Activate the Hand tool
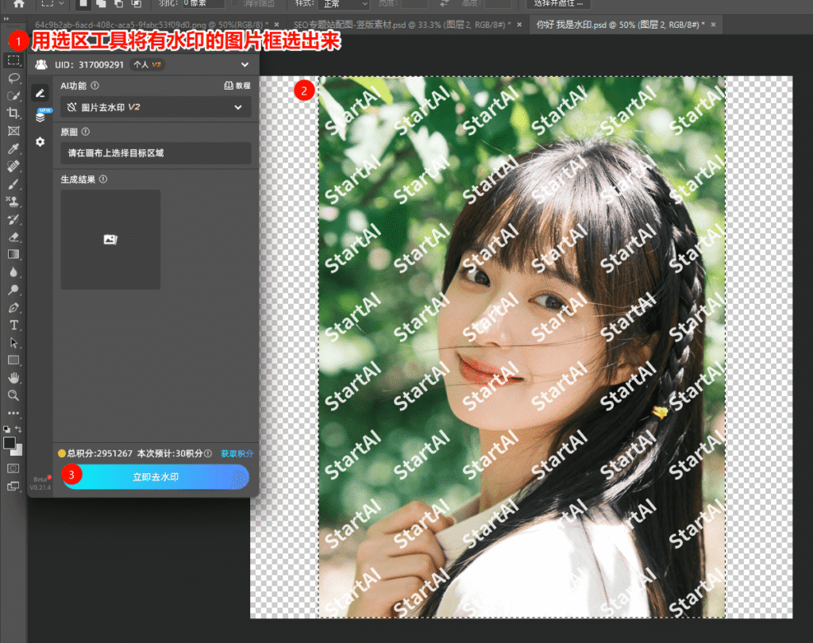 [x=13, y=378]
